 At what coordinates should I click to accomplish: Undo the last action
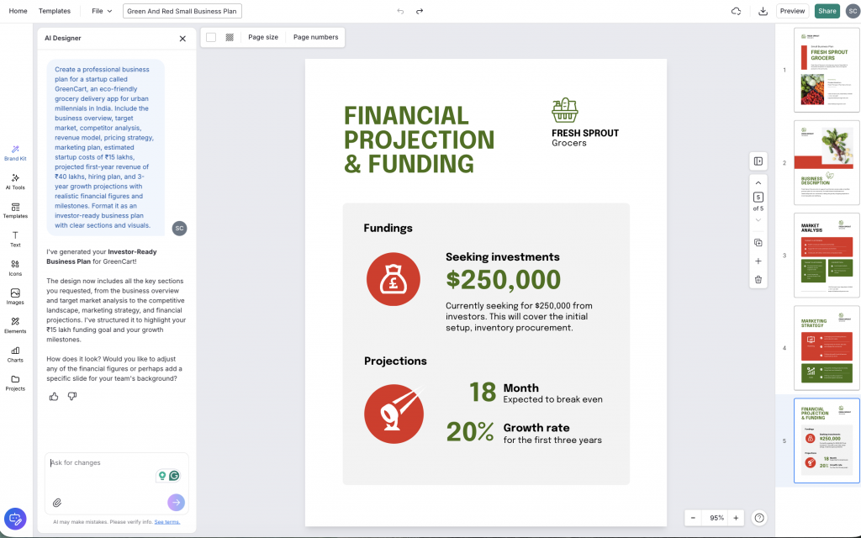400,11
